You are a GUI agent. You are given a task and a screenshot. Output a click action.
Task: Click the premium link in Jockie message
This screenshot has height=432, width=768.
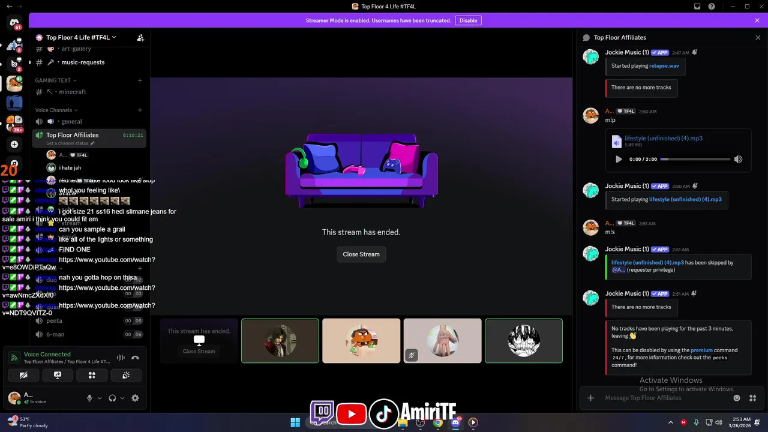[x=701, y=350]
